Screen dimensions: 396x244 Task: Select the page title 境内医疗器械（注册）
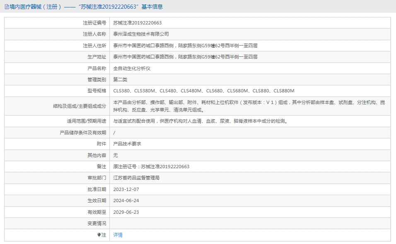[x=35, y=7]
